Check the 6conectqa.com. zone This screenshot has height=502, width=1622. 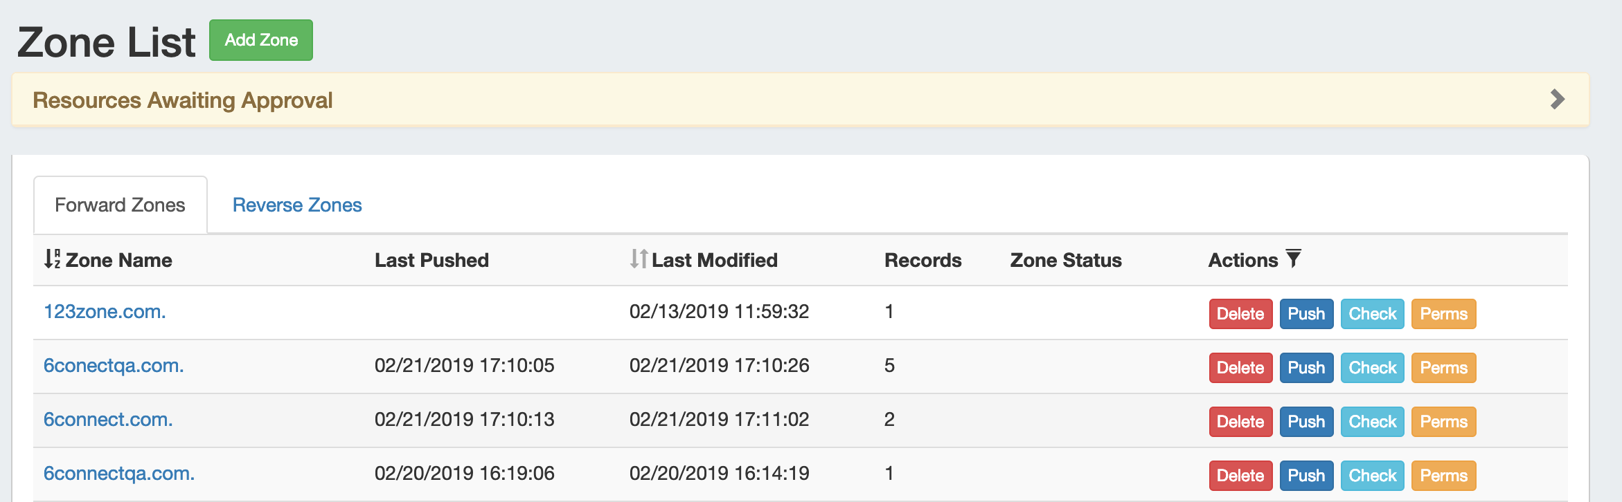(x=1372, y=368)
